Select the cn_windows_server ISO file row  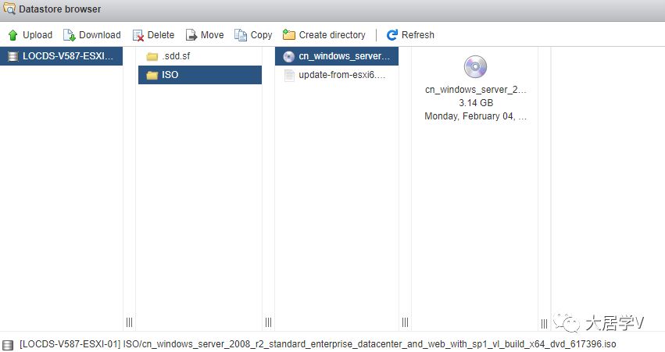[x=337, y=56]
